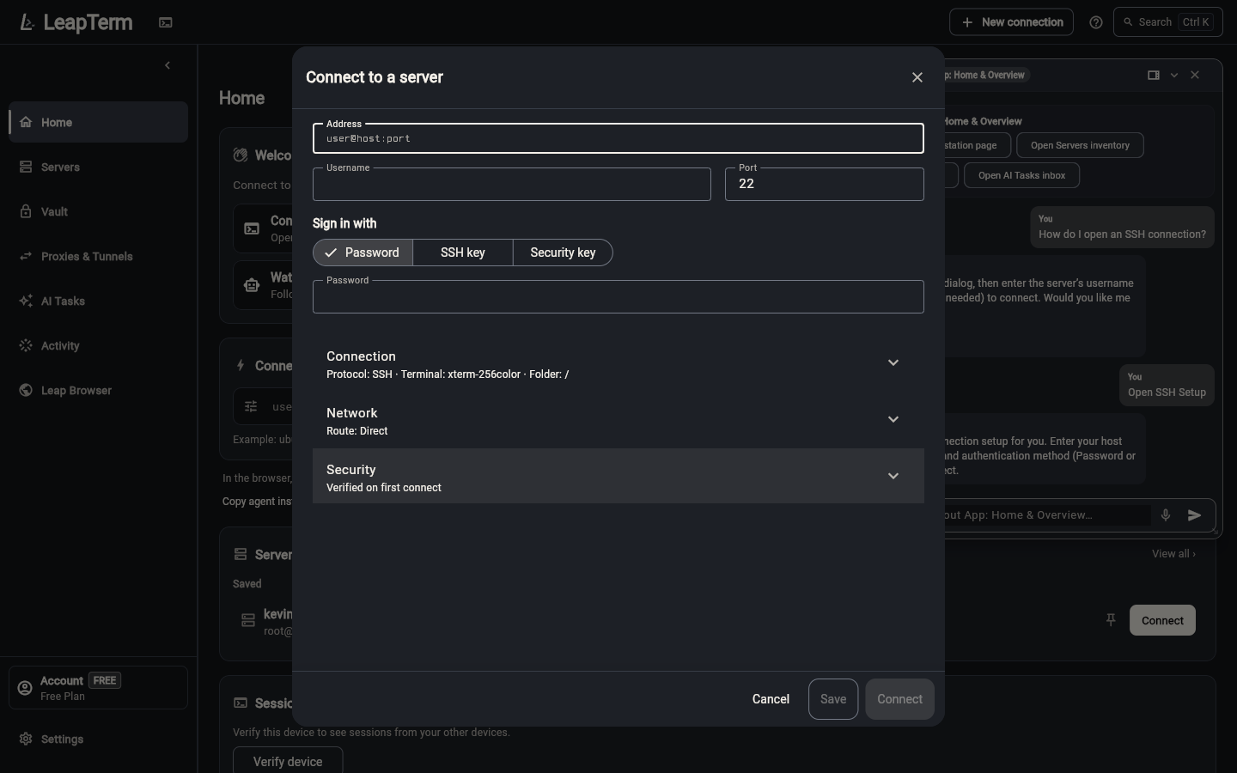
Task: Collapse the sidebar with the chevron arrow
Action: click(168, 65)
